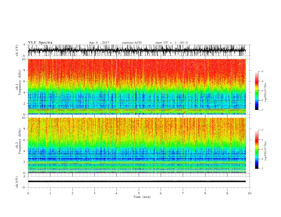Click the time axis tick label "0"
281x217 pixels.
28,193
